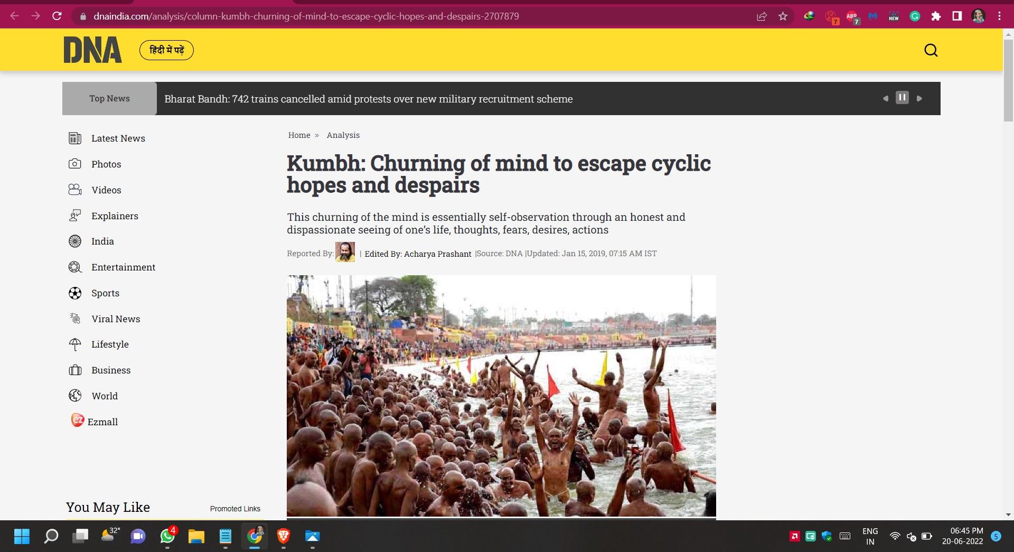Open the Chrome three-dot menu
This screenshot has width=1014, height=552.
click(999, 16)
